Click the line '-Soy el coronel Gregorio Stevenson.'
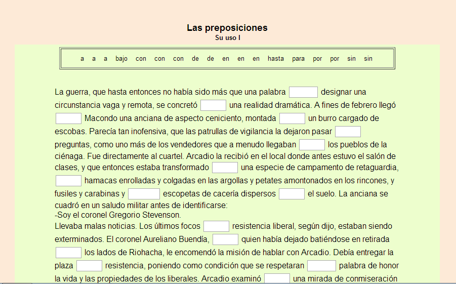This screenshot has height=284, width=456. pos(118,215)
